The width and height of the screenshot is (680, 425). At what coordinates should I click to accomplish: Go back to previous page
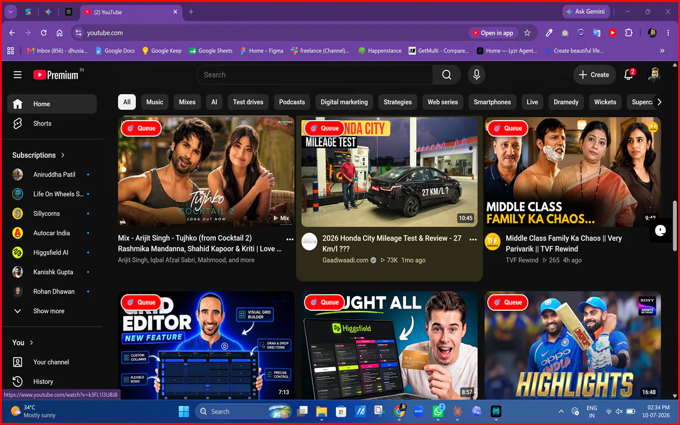12,33
